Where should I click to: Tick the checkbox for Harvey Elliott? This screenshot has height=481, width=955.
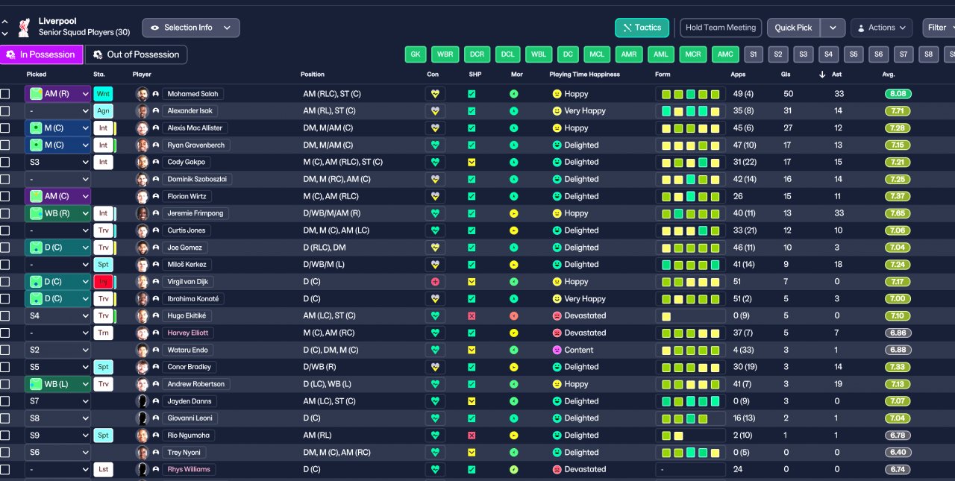(x=5, y=333)
